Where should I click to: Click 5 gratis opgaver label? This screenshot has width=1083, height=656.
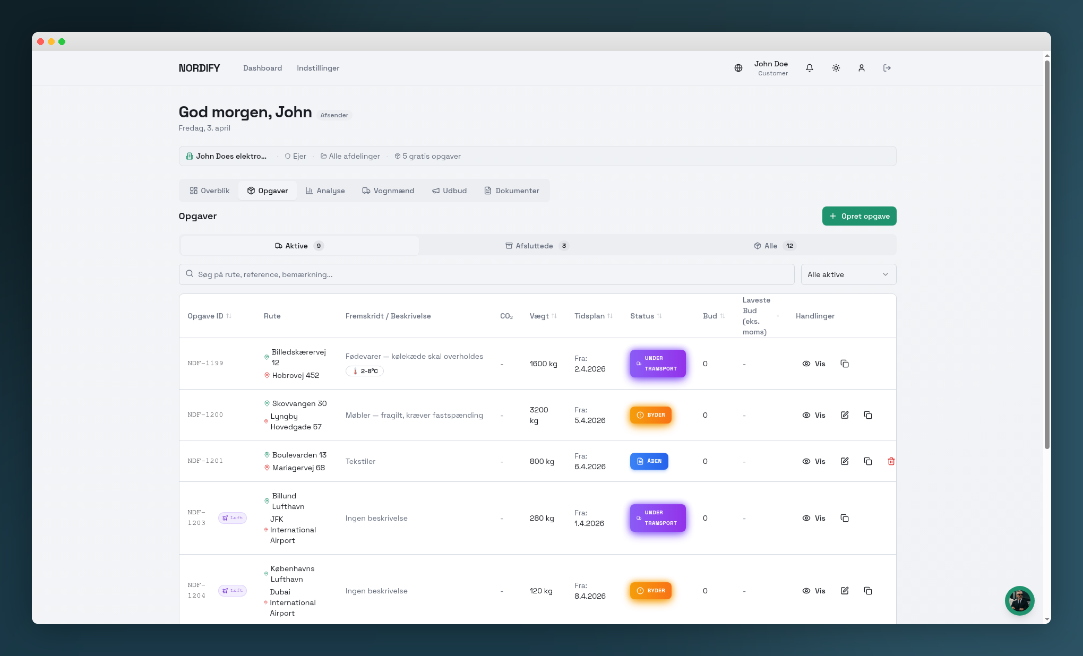(428, 156)
